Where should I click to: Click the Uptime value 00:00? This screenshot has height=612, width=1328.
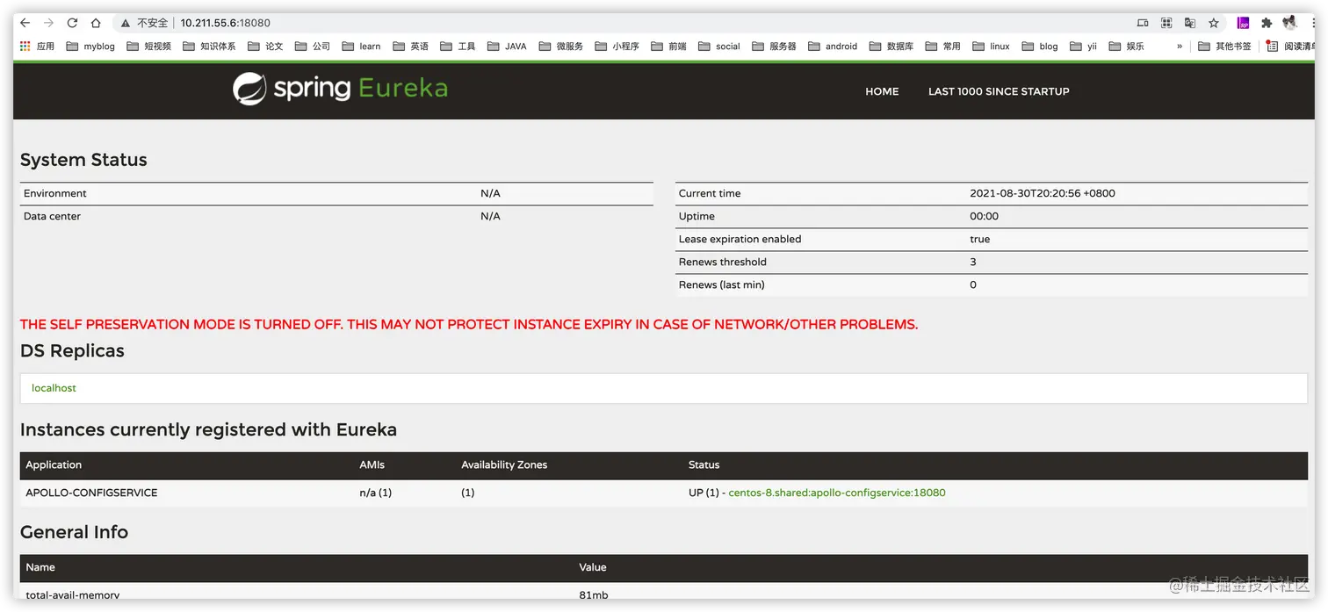pyautogui.click(x=984, y=216)
